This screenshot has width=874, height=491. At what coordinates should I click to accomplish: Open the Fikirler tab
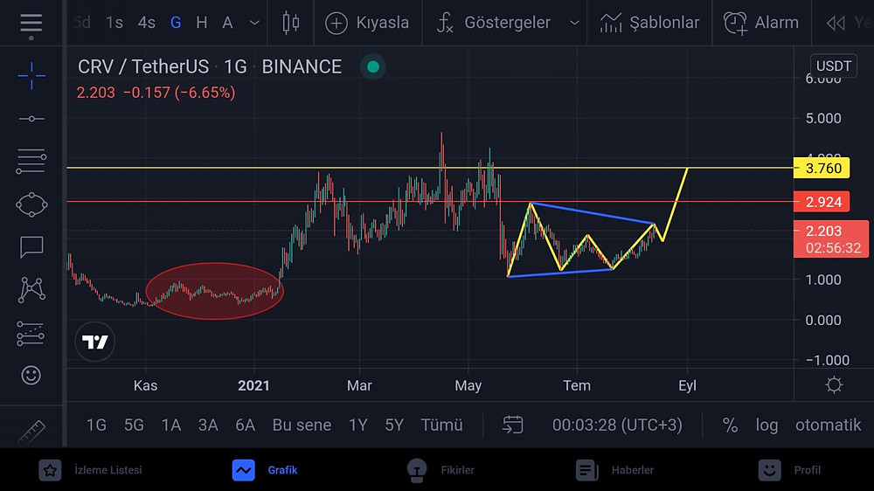[x=440, y=470]
